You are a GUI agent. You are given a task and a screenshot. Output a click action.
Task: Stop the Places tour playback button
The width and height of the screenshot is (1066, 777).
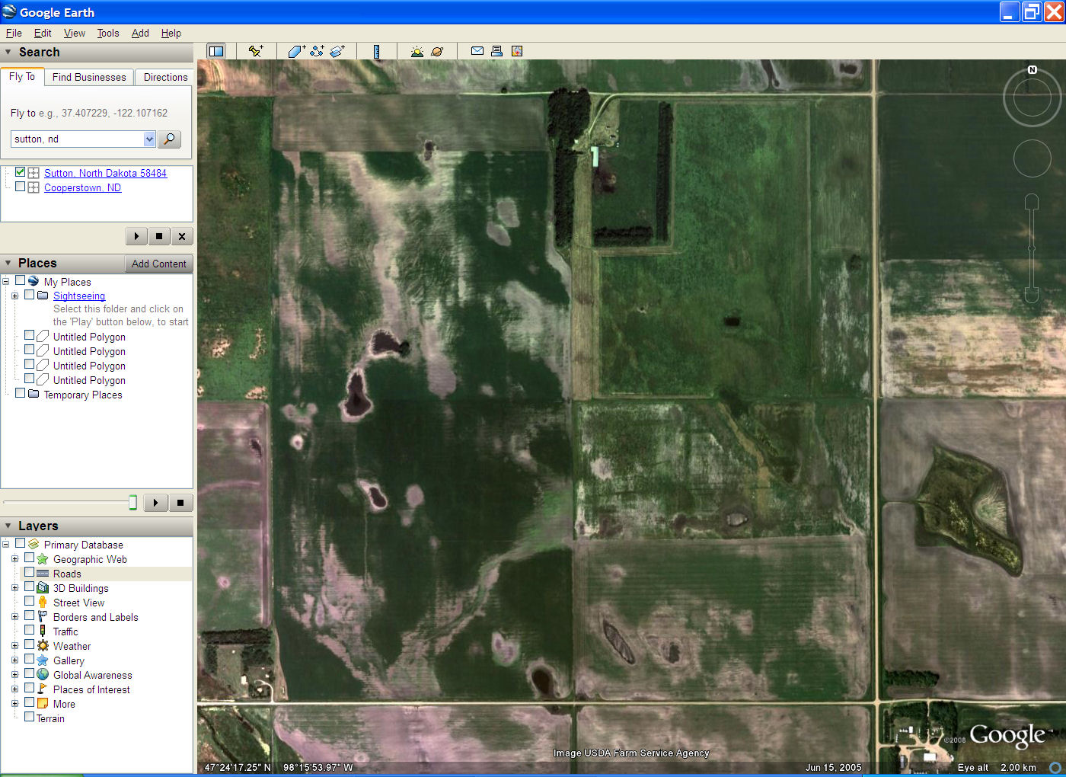coord(180,503)
